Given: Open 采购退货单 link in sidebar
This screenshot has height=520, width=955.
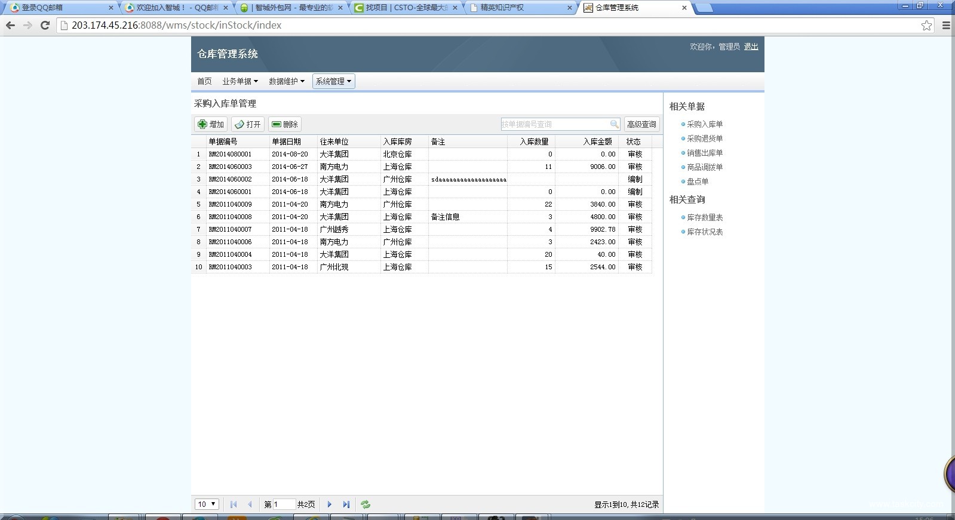Looking at the screenshot, I should point(705,139).
